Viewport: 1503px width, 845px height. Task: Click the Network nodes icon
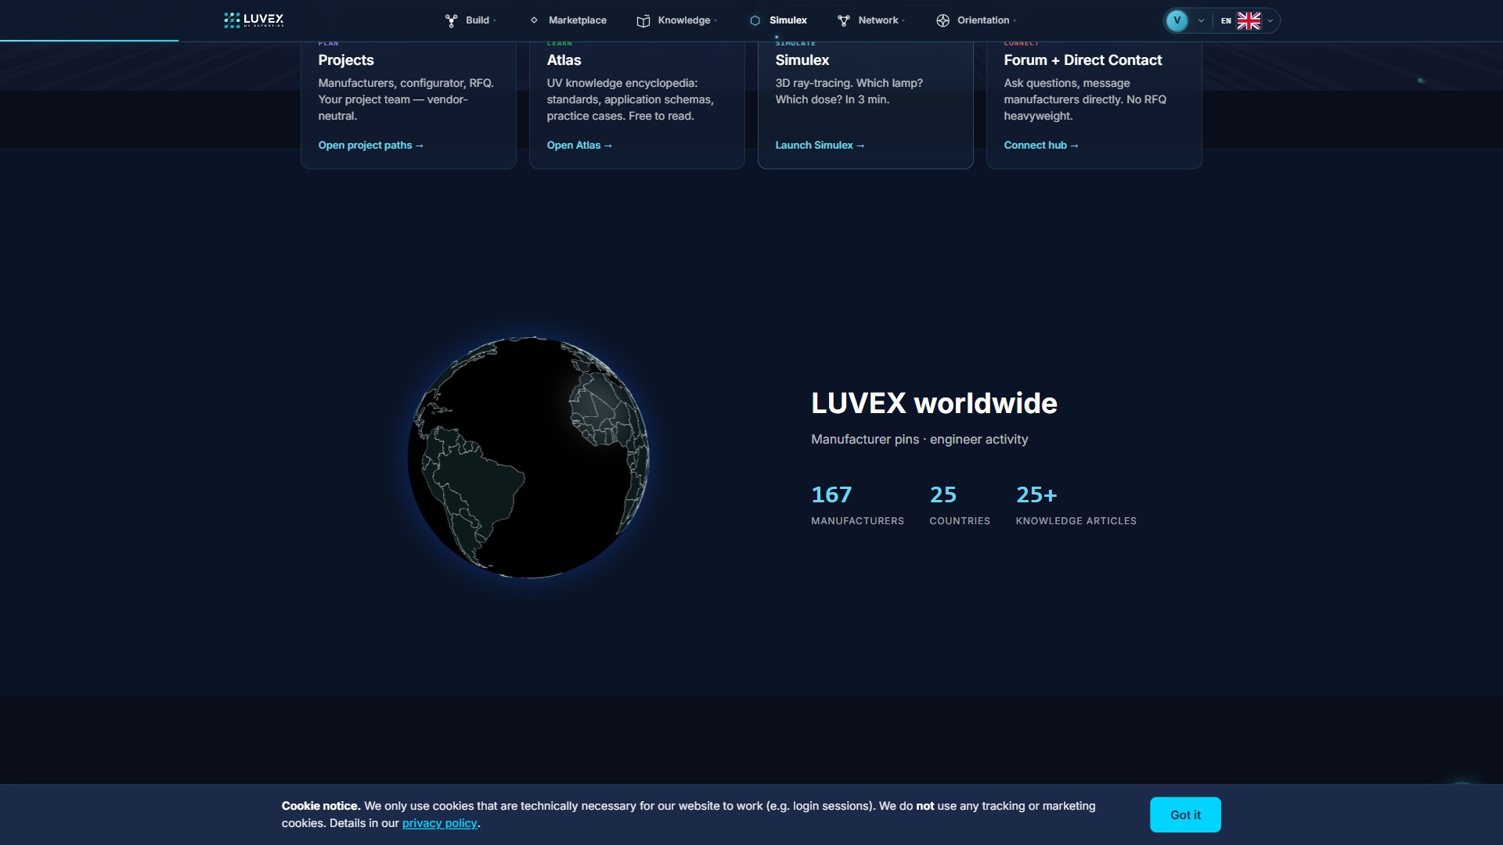844,21
